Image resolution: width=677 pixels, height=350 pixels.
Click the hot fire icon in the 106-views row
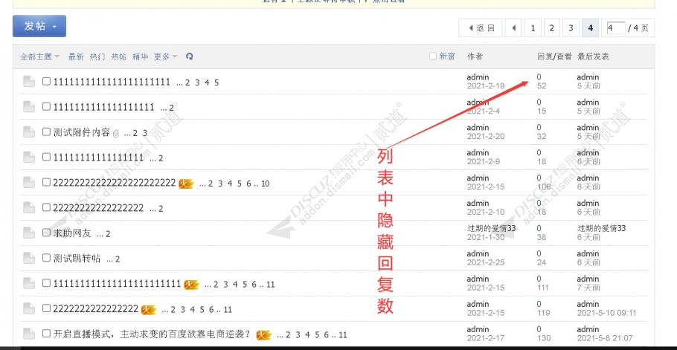click(x=186, y=184)
